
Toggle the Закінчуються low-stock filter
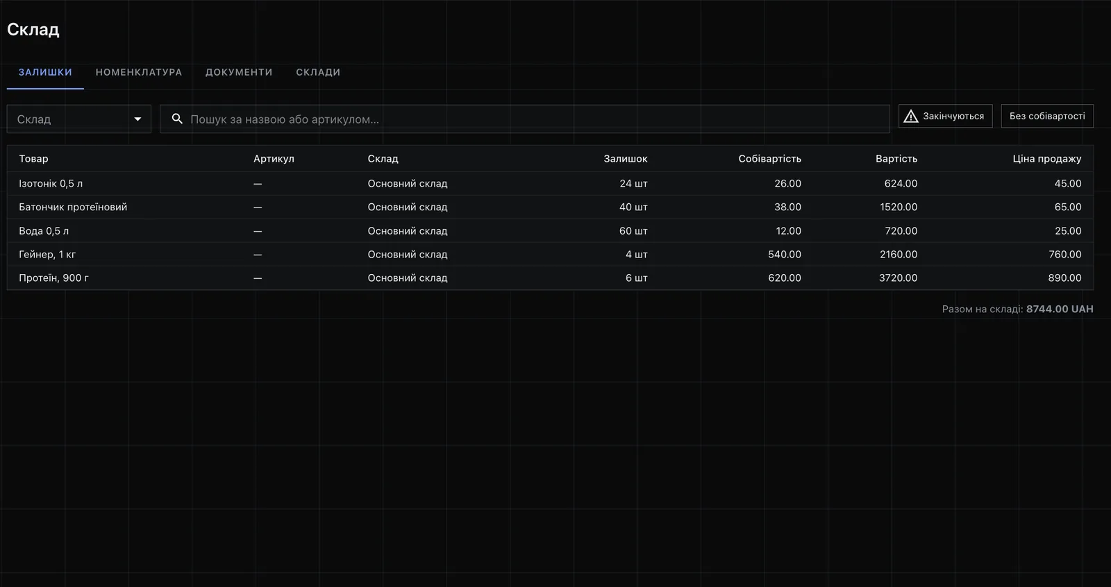point(946,116)
